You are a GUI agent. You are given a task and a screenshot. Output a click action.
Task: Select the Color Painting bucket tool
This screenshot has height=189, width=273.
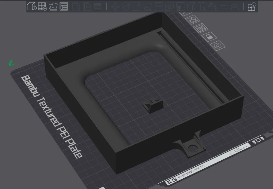tap(213, 7)
